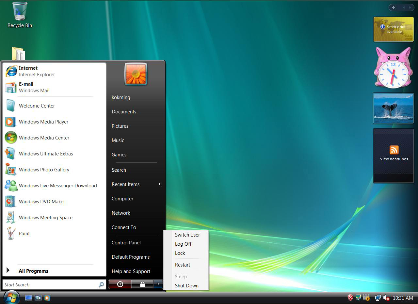Viewport: 418px width, 304px height.
Task: Open the network connection tray icon
Action: [x=378, y=297]
